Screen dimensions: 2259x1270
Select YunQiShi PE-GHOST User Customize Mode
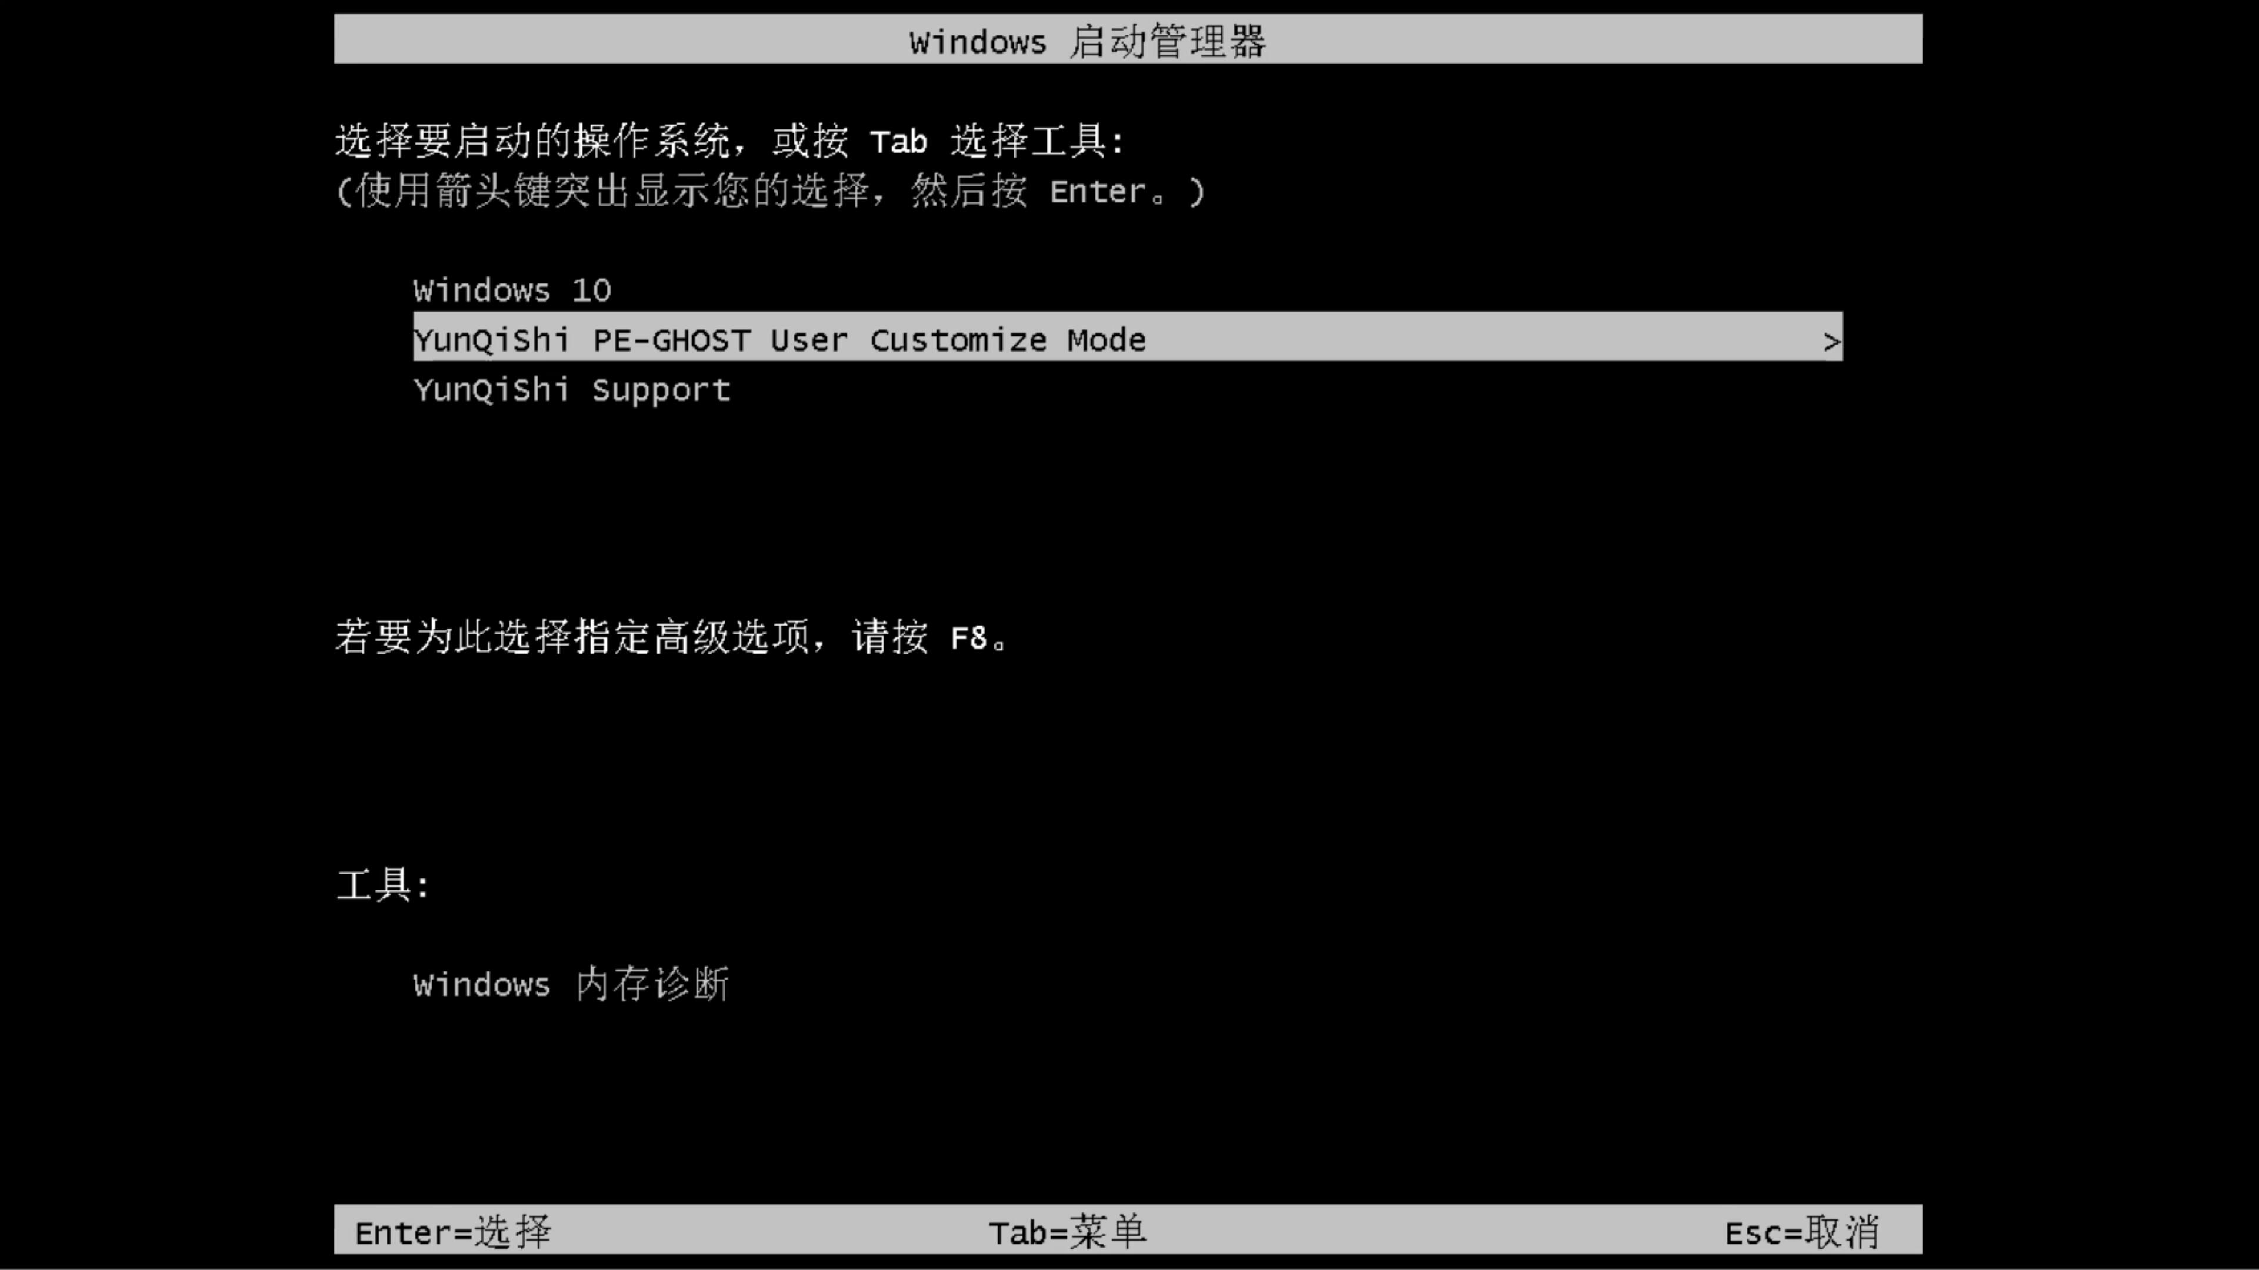(x=1128, y=340)
